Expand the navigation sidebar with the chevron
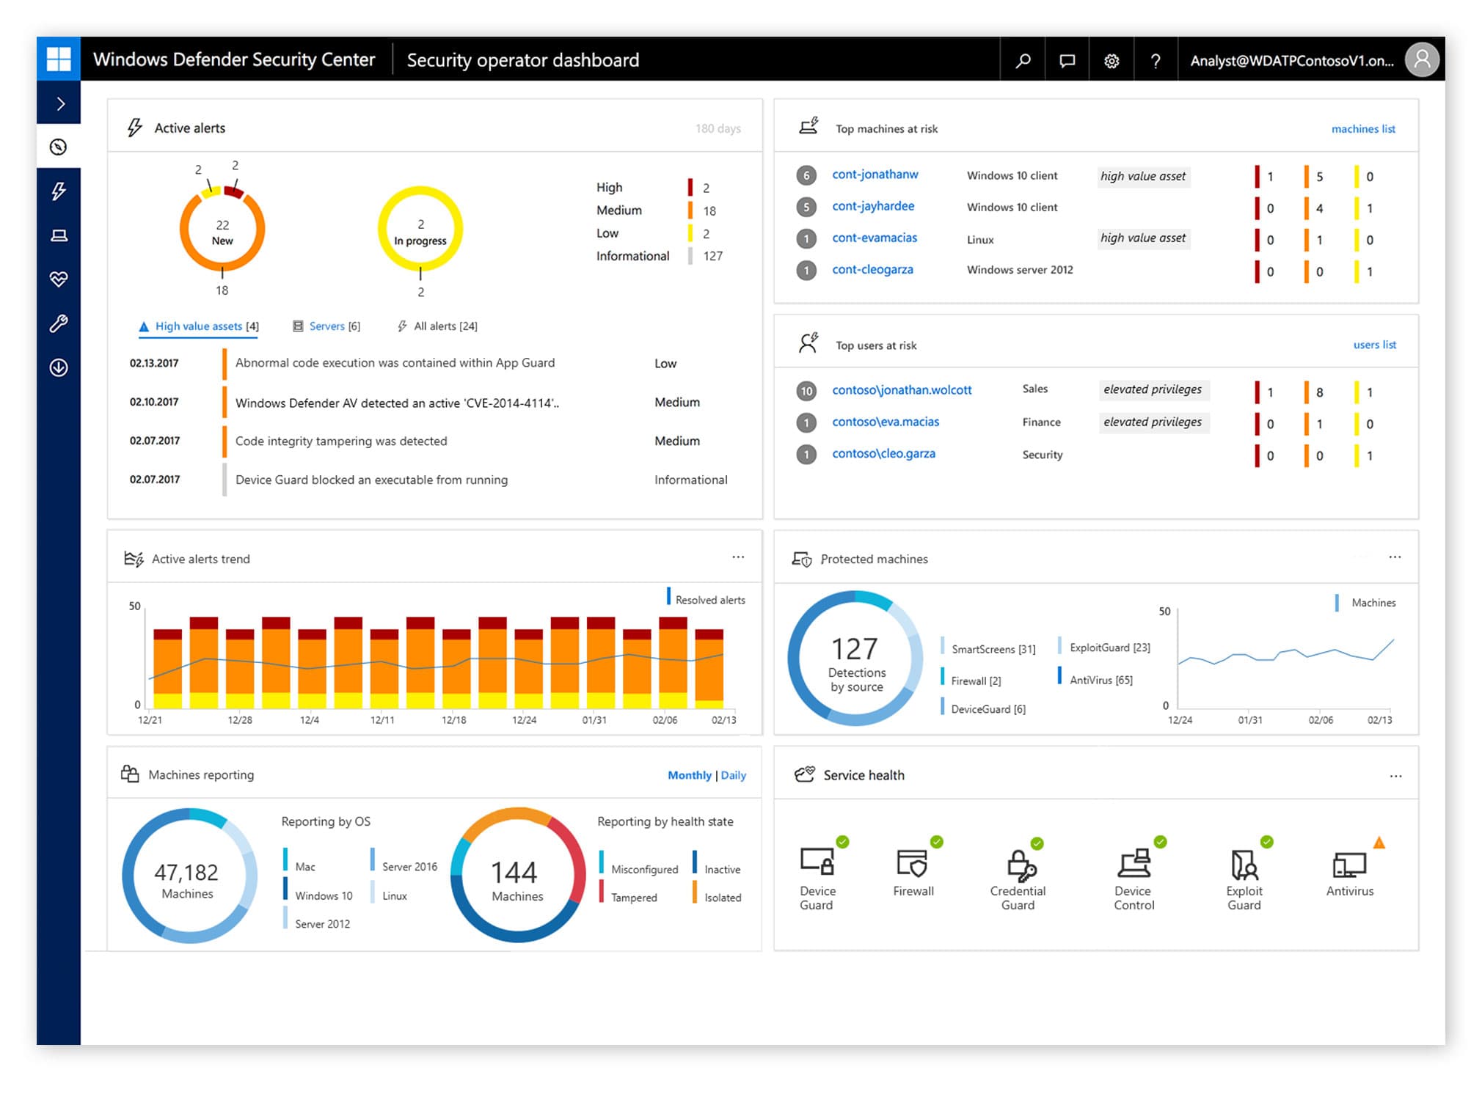The height and width of the screenshot is (1100, 1482). [x=59, y=103]
